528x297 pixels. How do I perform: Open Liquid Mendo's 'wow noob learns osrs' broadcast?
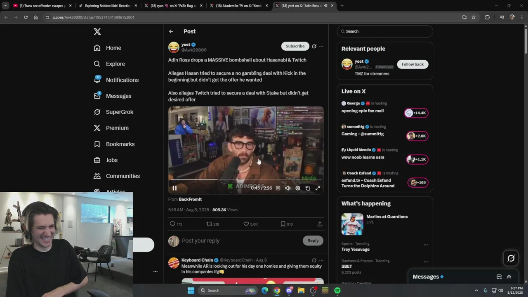pos(363,157)
